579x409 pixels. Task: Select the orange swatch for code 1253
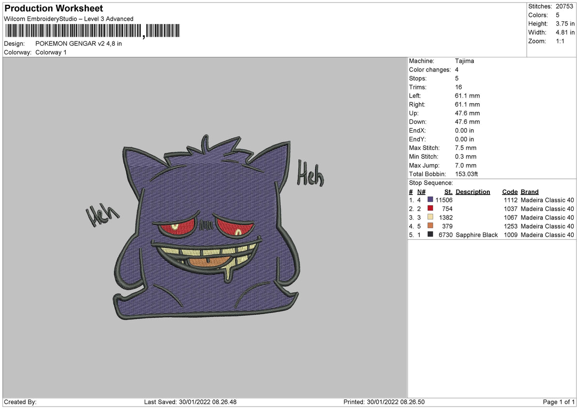pyautogui.click(x=430, y=226)
